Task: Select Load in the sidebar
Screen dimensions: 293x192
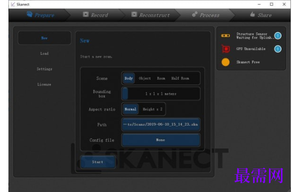Action: (44, 54)
